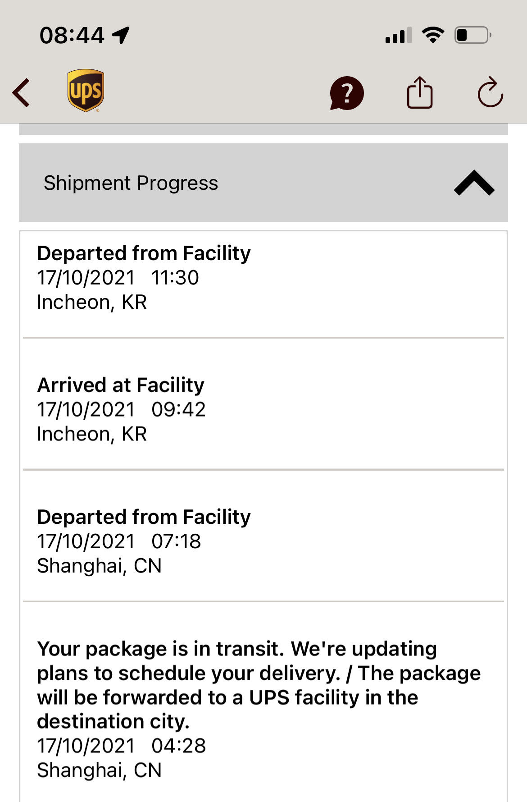This screenshot has width=527, height=802.
Task: Tap the Shipment Progress header label
Action: pos(131,183)
